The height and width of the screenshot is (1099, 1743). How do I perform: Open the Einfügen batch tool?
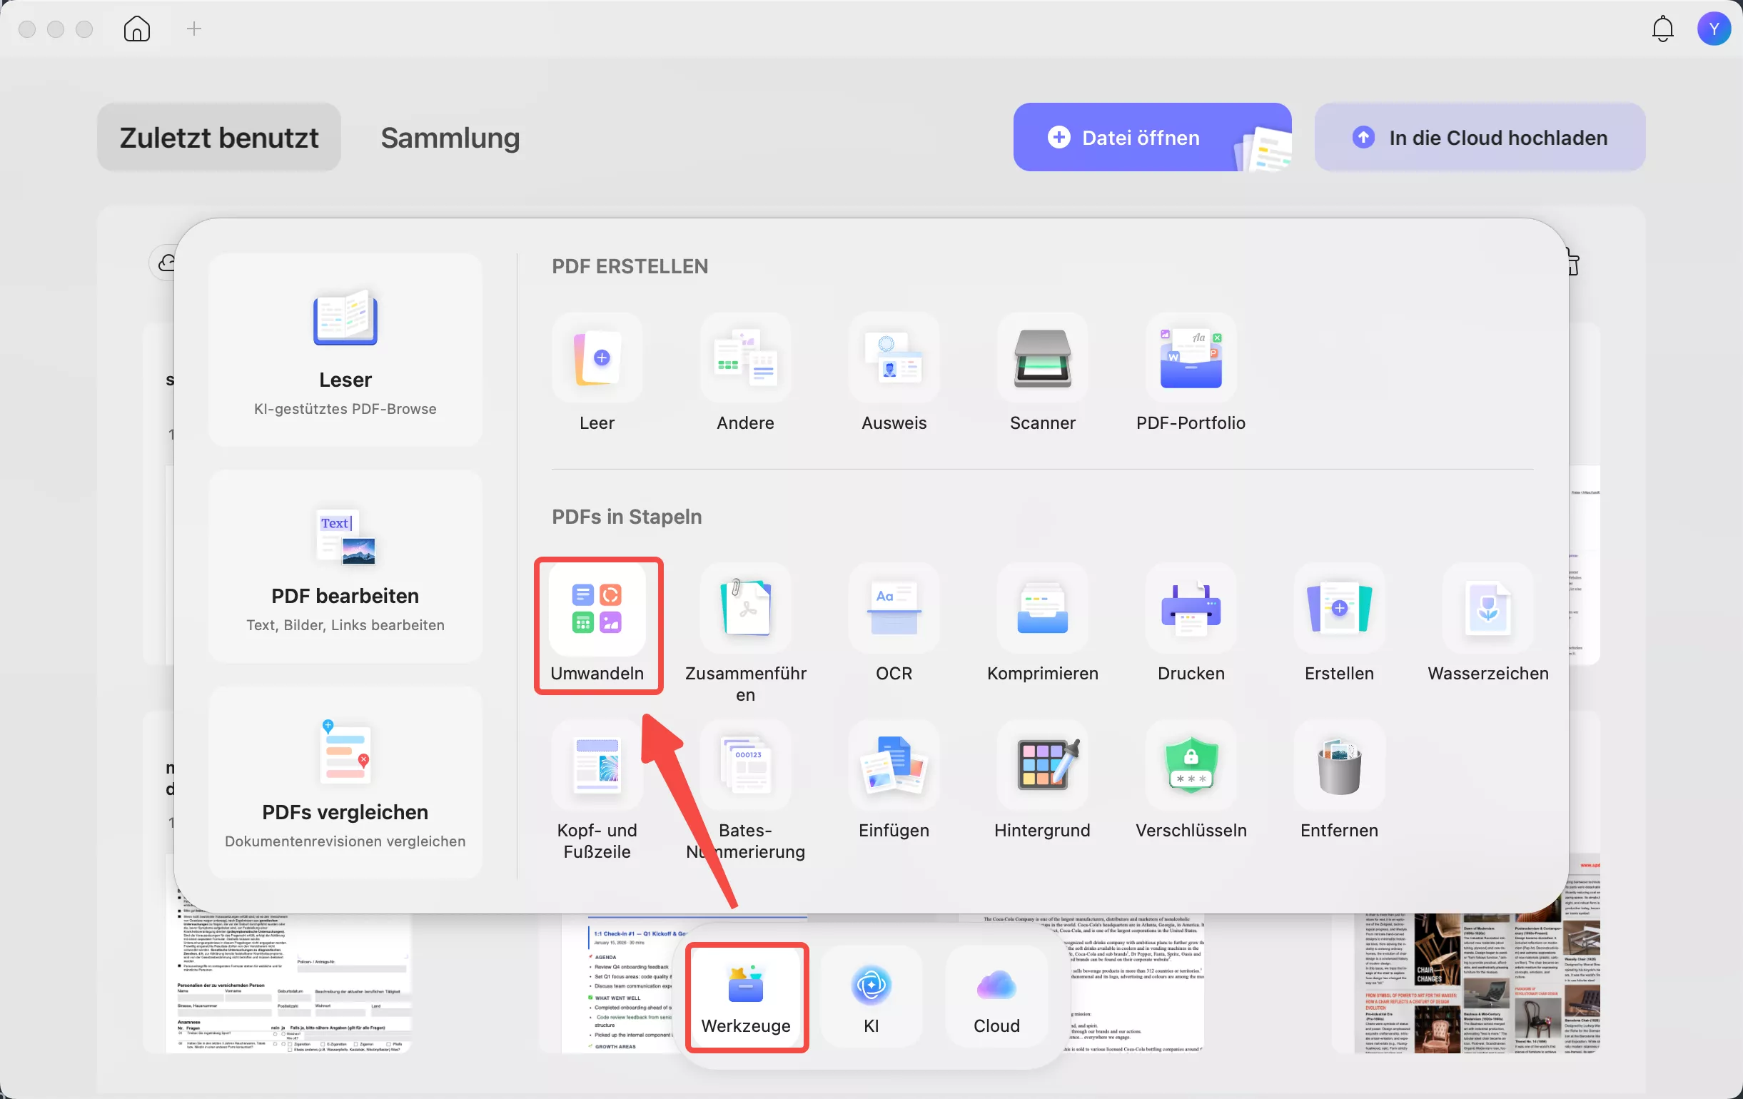[x=894, y=781]
